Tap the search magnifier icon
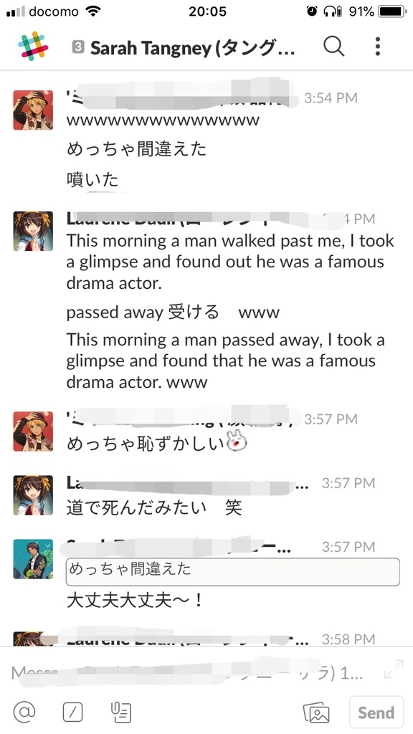The width and height of the screenshot is (413, 734). coord(334,47)
